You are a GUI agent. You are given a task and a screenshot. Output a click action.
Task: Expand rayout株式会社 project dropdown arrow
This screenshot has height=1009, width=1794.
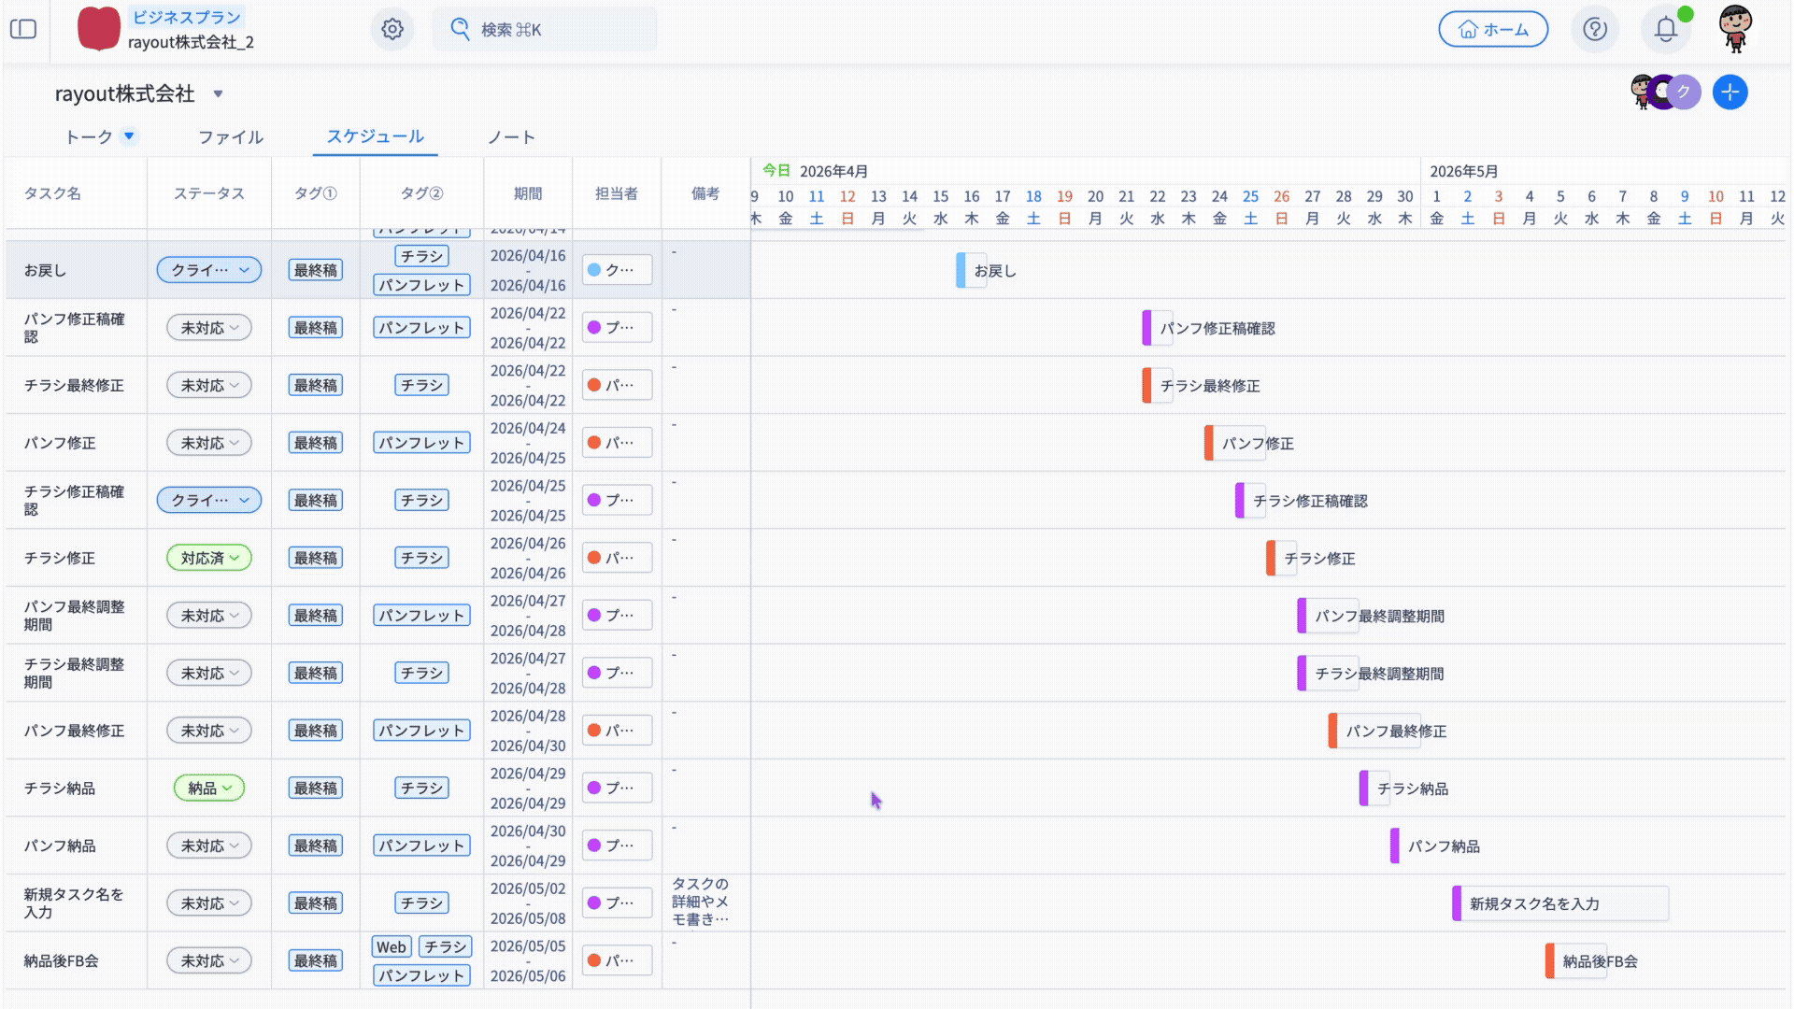point(218,93)
